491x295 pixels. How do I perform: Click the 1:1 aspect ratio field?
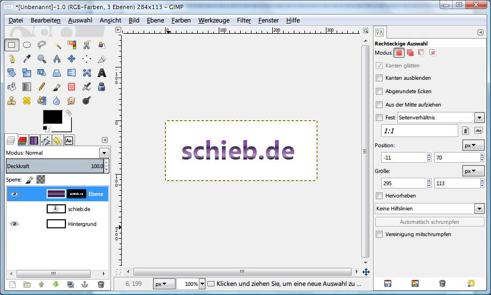419,131
